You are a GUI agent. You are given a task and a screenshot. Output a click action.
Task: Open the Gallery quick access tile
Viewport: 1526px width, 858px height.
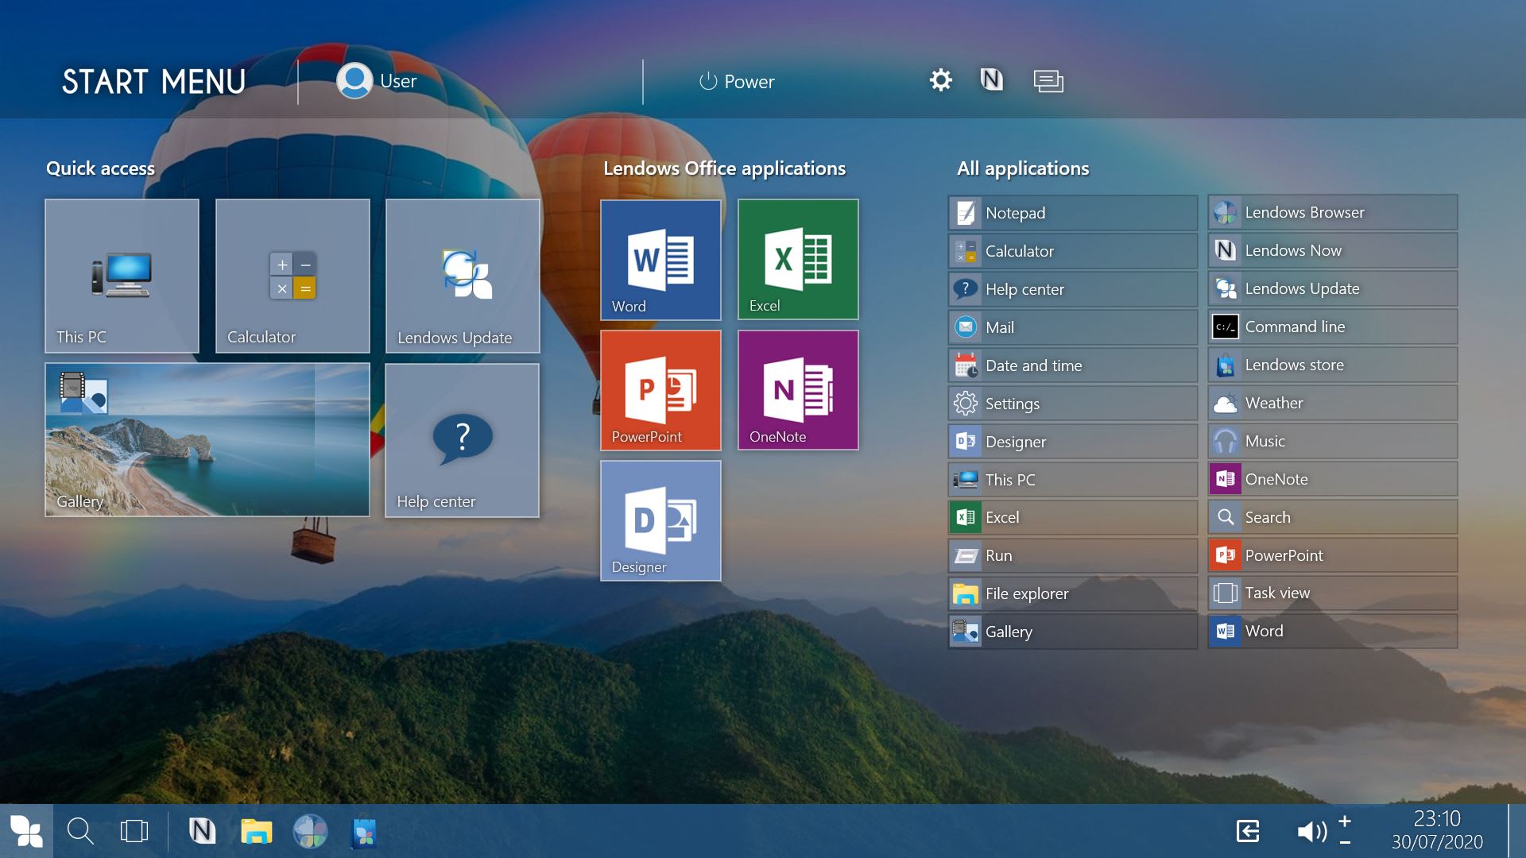207,440
